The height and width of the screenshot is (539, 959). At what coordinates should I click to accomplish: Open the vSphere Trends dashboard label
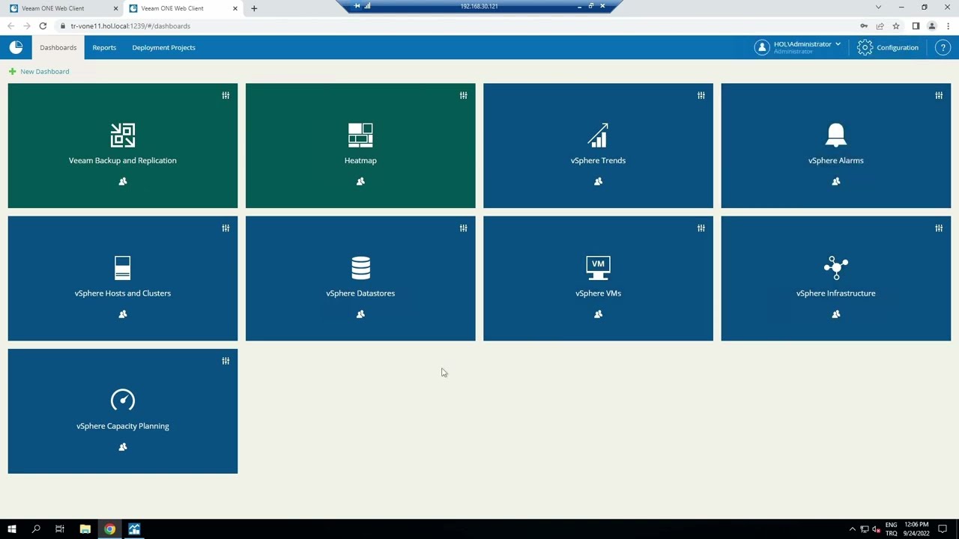(598, 160)
